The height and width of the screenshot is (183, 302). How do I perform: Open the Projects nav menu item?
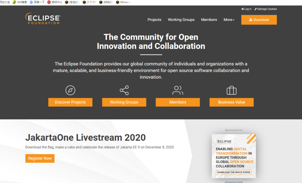click(x=154, y=20)
